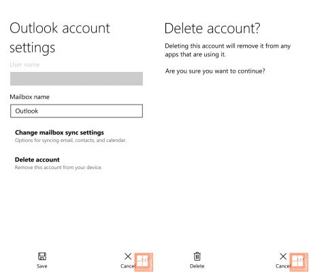Tap the Delete trash can icon
The width and height of the screenshot is (311, 275).
pos(197,257)
